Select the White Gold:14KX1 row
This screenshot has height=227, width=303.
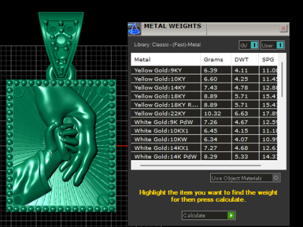204,148
